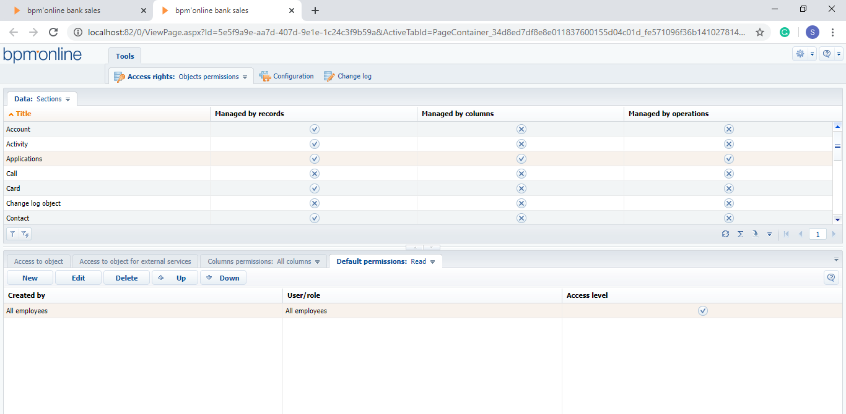Expand the All columns dropdown arrow
The image size is (846, 414).
point(317,262)
